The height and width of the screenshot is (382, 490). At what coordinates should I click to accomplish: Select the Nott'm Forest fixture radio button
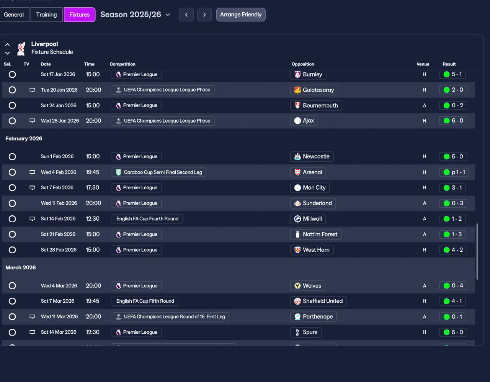[x=12, y=234]
